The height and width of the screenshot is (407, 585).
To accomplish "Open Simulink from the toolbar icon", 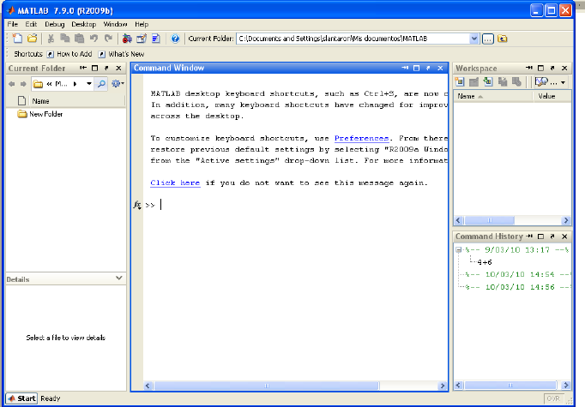I will point(126,39).
